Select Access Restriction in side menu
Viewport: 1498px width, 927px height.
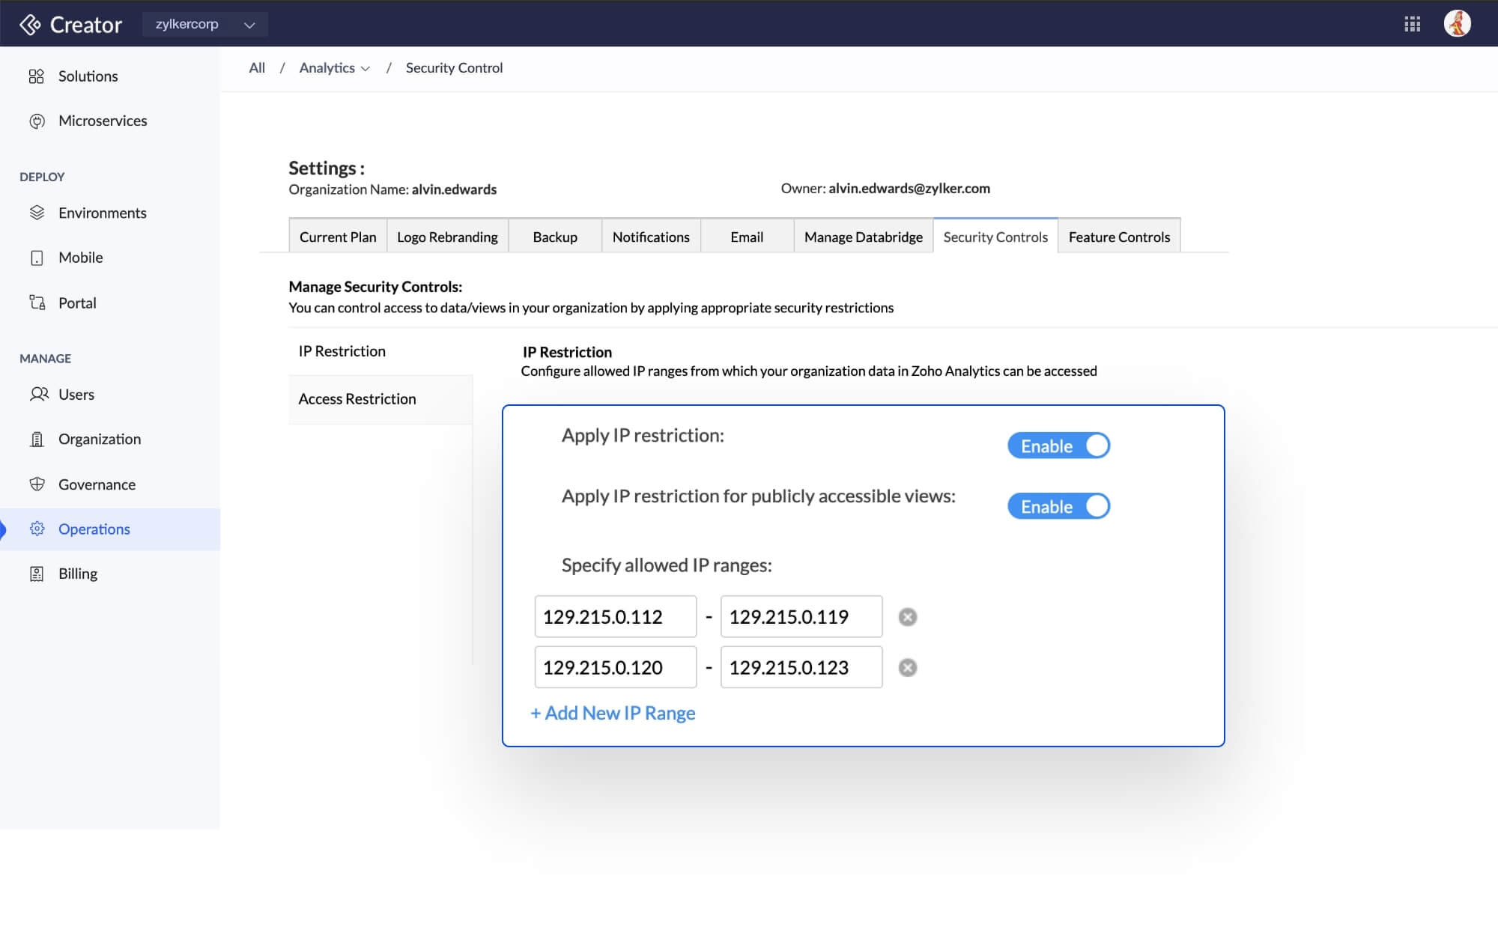pos(357,399)
